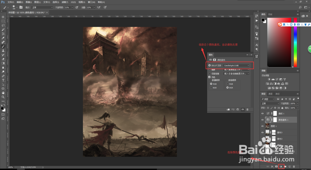Reset adjustment defaults in Properties panel

click(x=238, y=109)
